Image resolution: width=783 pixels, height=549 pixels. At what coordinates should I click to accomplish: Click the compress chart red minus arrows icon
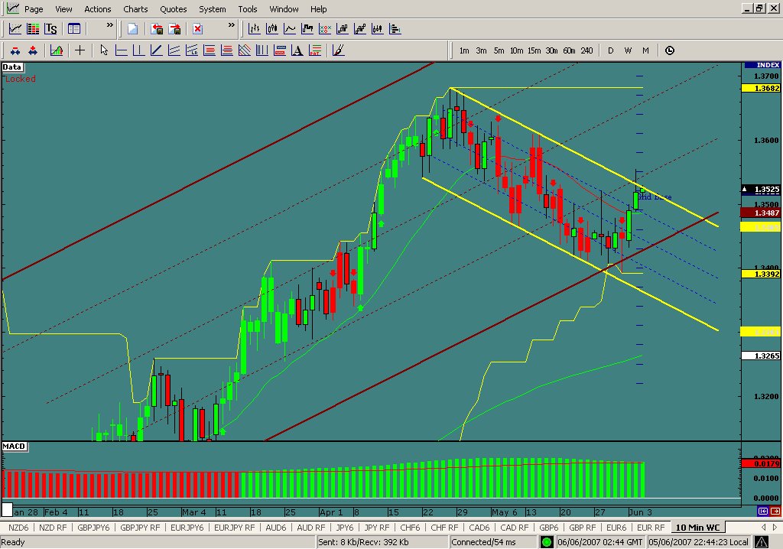point(15,50)
